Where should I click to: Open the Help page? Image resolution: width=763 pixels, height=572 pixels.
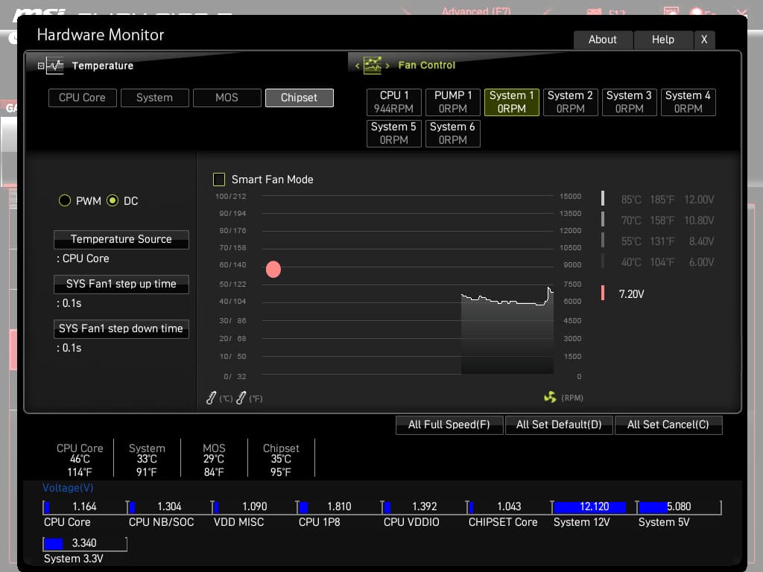662,39
